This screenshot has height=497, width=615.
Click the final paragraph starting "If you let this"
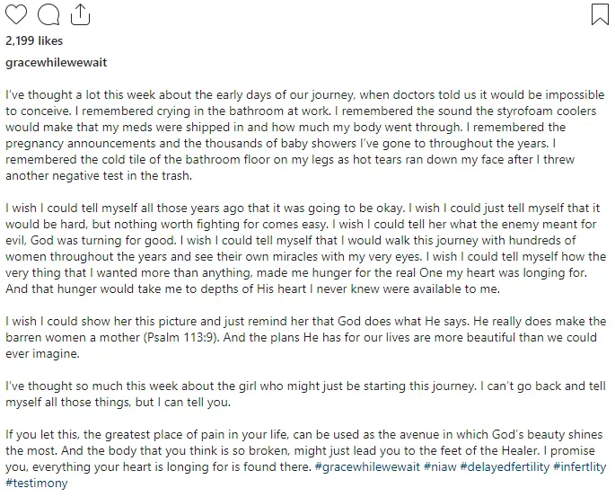[x=306, y=458]
